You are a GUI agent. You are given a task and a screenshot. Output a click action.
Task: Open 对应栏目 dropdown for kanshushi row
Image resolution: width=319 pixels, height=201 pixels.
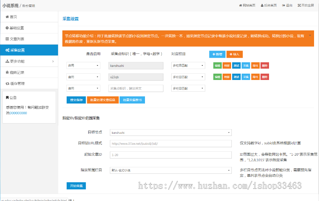[188, 65]
